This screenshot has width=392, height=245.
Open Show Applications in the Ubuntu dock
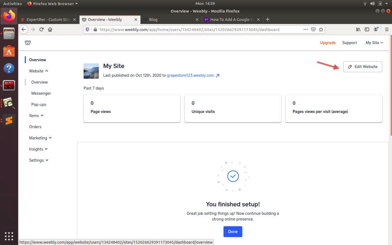click(8, 236)
